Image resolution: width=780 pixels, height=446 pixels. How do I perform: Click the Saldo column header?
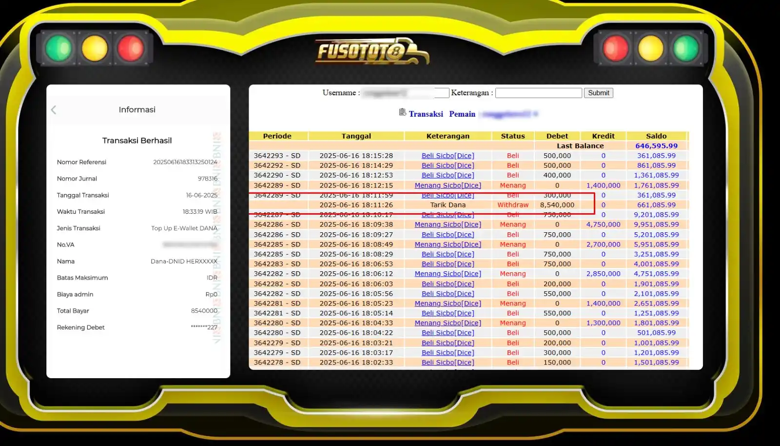click(656, 136)
